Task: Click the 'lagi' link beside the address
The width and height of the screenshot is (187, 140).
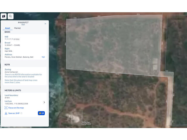Action: (x=43, y=57)
